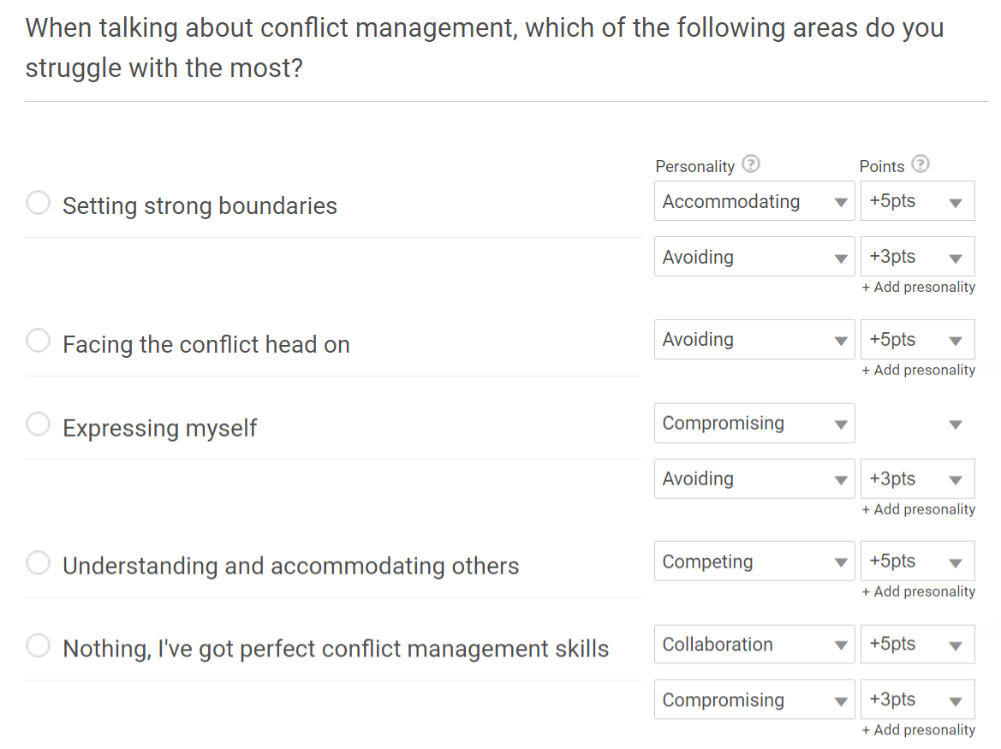This screenshot has width=1001, height=749.
Task: Open the Accommodating personality dropdown
Action: click(754, 202)
